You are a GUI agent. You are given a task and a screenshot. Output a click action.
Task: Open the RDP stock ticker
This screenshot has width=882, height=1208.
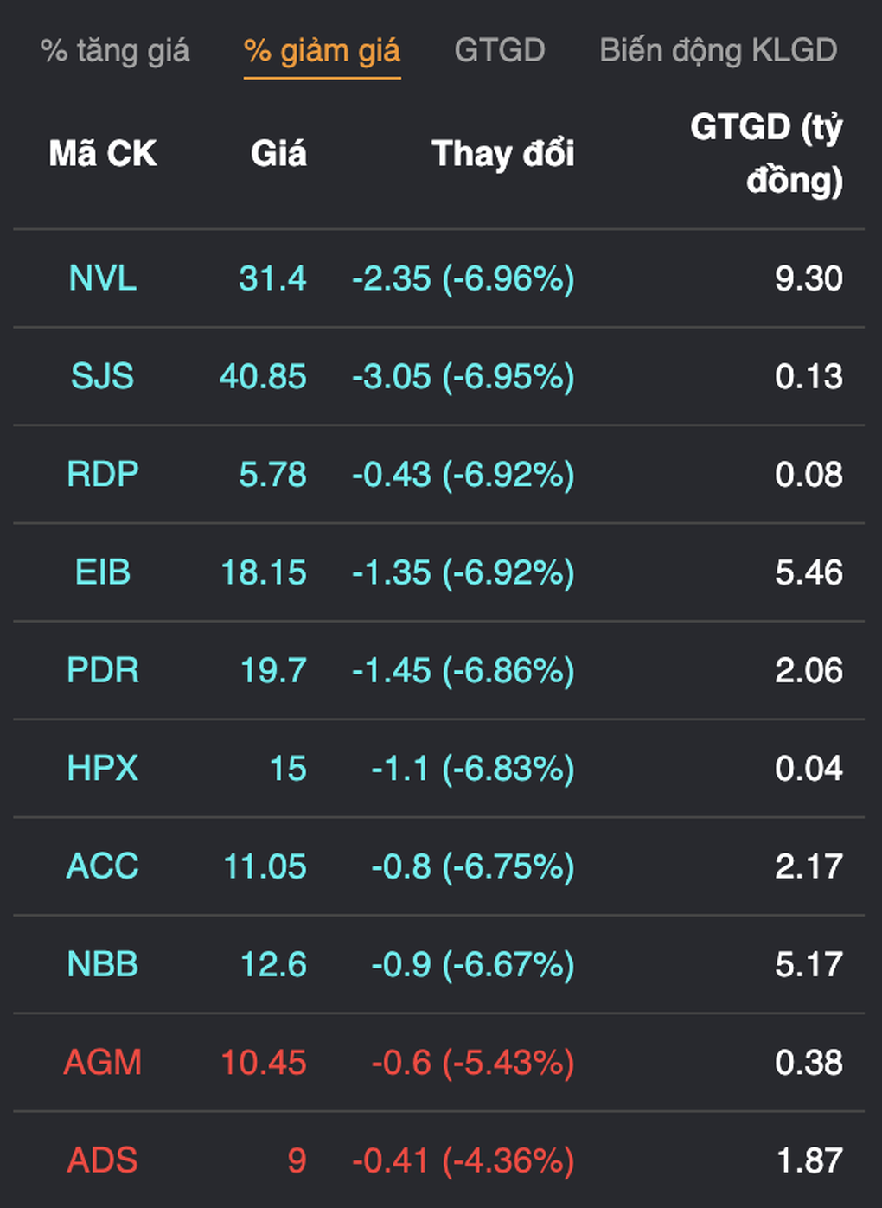coord(103,474)
